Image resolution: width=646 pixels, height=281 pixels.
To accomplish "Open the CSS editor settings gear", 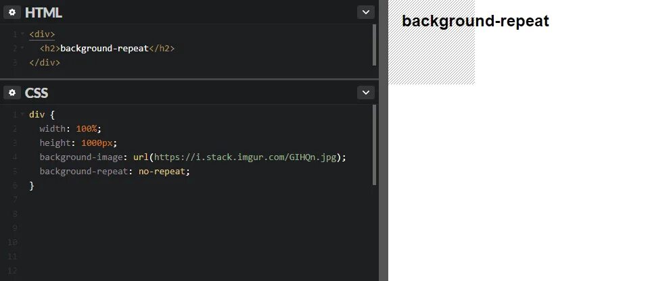I will (x=12, y=93).
